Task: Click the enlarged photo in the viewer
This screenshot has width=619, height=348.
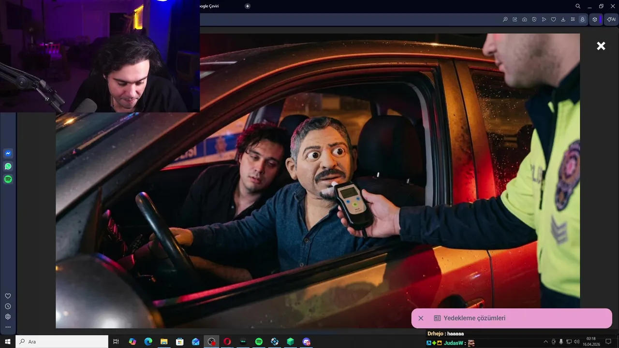Action: pyautogui.click(x=318, y=181)
